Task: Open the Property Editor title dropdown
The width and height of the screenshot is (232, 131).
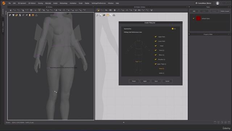Action: [x=218, y=34]
